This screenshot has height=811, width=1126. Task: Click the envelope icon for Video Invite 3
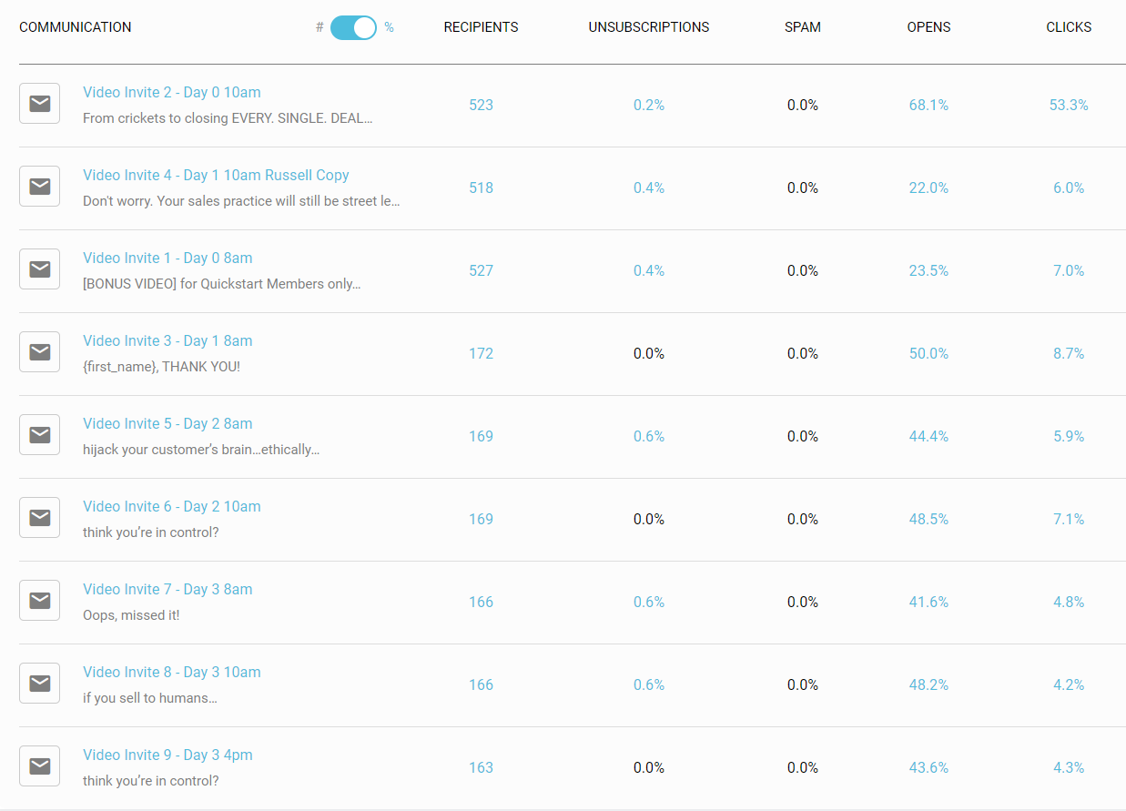(x=39, y=351)
